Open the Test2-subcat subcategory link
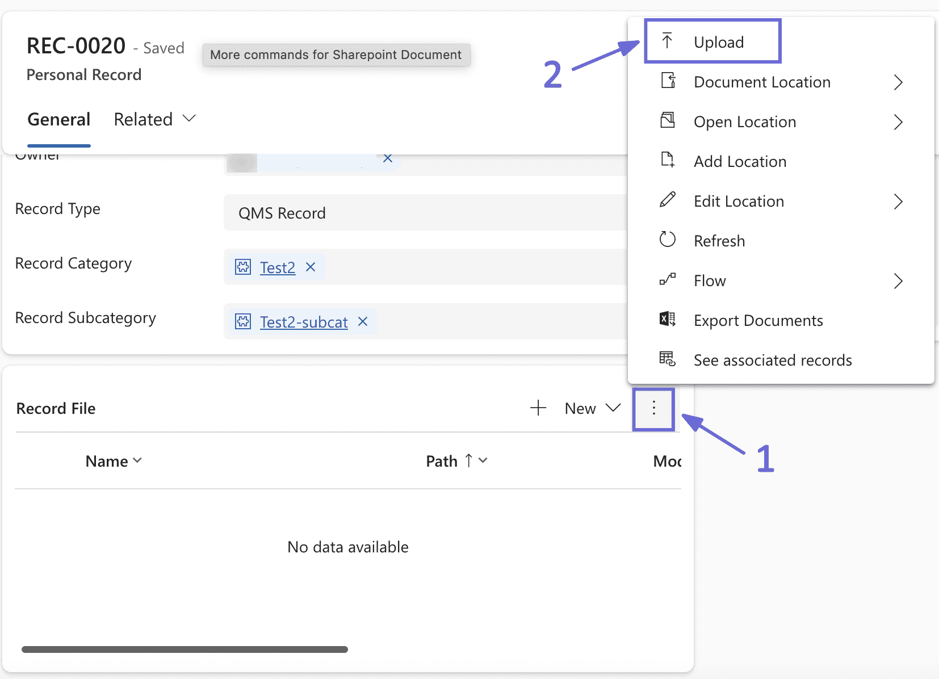The height and width of the screenshot is (679, 939). (304, 322)
